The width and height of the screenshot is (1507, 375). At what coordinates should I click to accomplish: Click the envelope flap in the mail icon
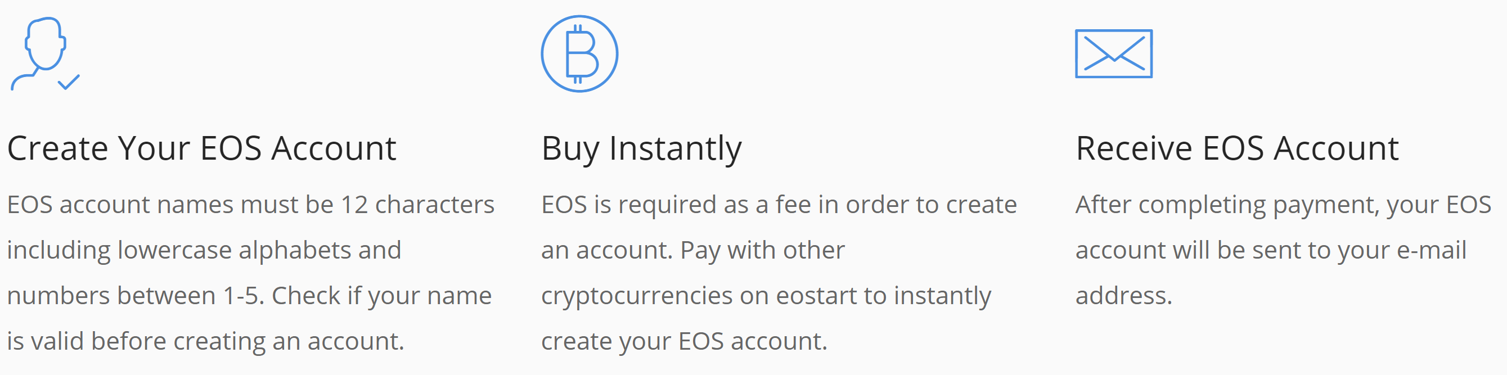click(1114, 48)
